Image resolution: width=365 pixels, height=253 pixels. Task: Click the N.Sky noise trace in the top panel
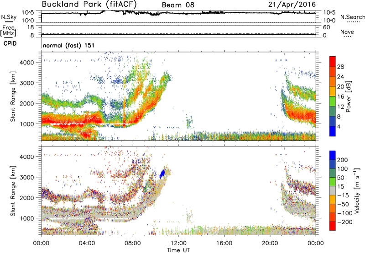click(x=178, y=13)
